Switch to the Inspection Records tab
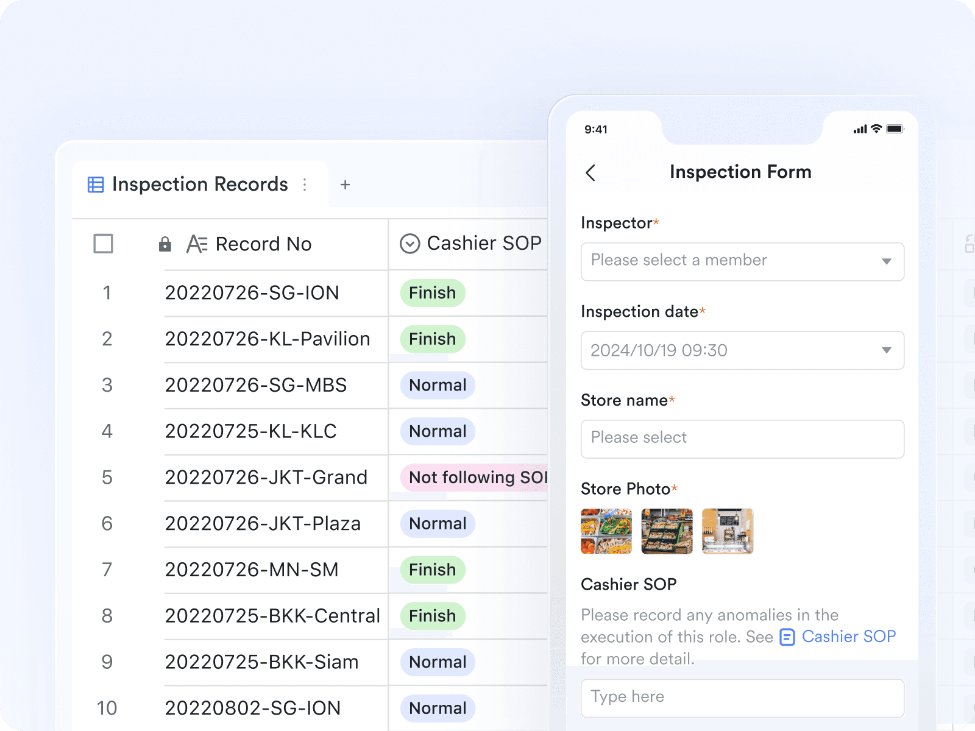 (200, 185)
